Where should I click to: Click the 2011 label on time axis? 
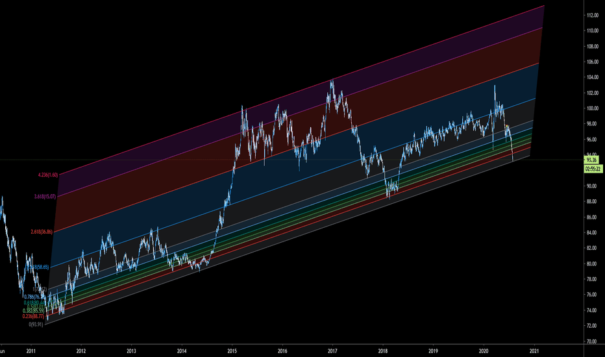pos(31,351)
